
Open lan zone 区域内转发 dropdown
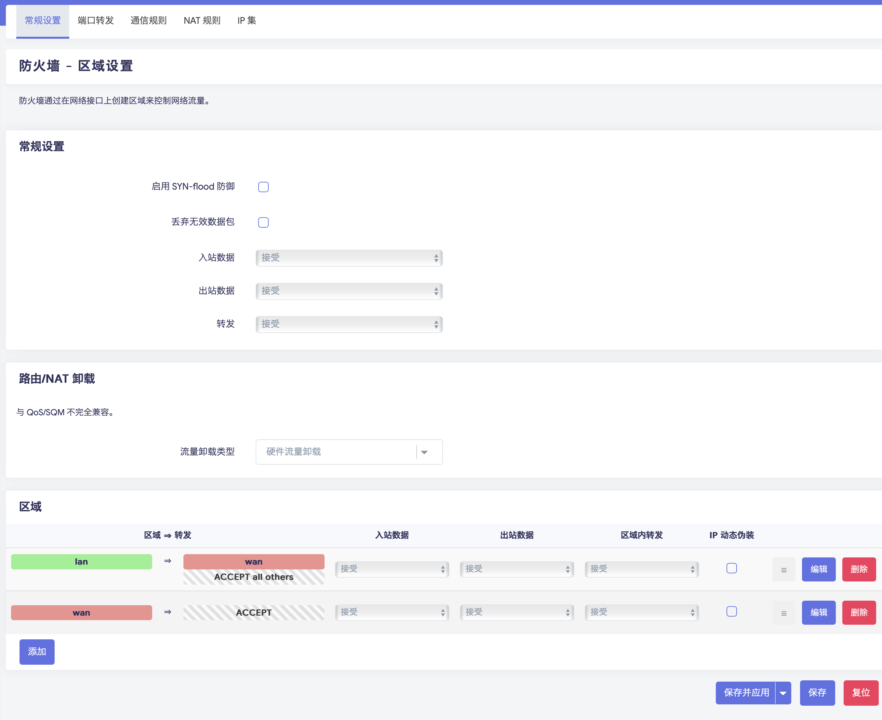click(x=641, y=569)
